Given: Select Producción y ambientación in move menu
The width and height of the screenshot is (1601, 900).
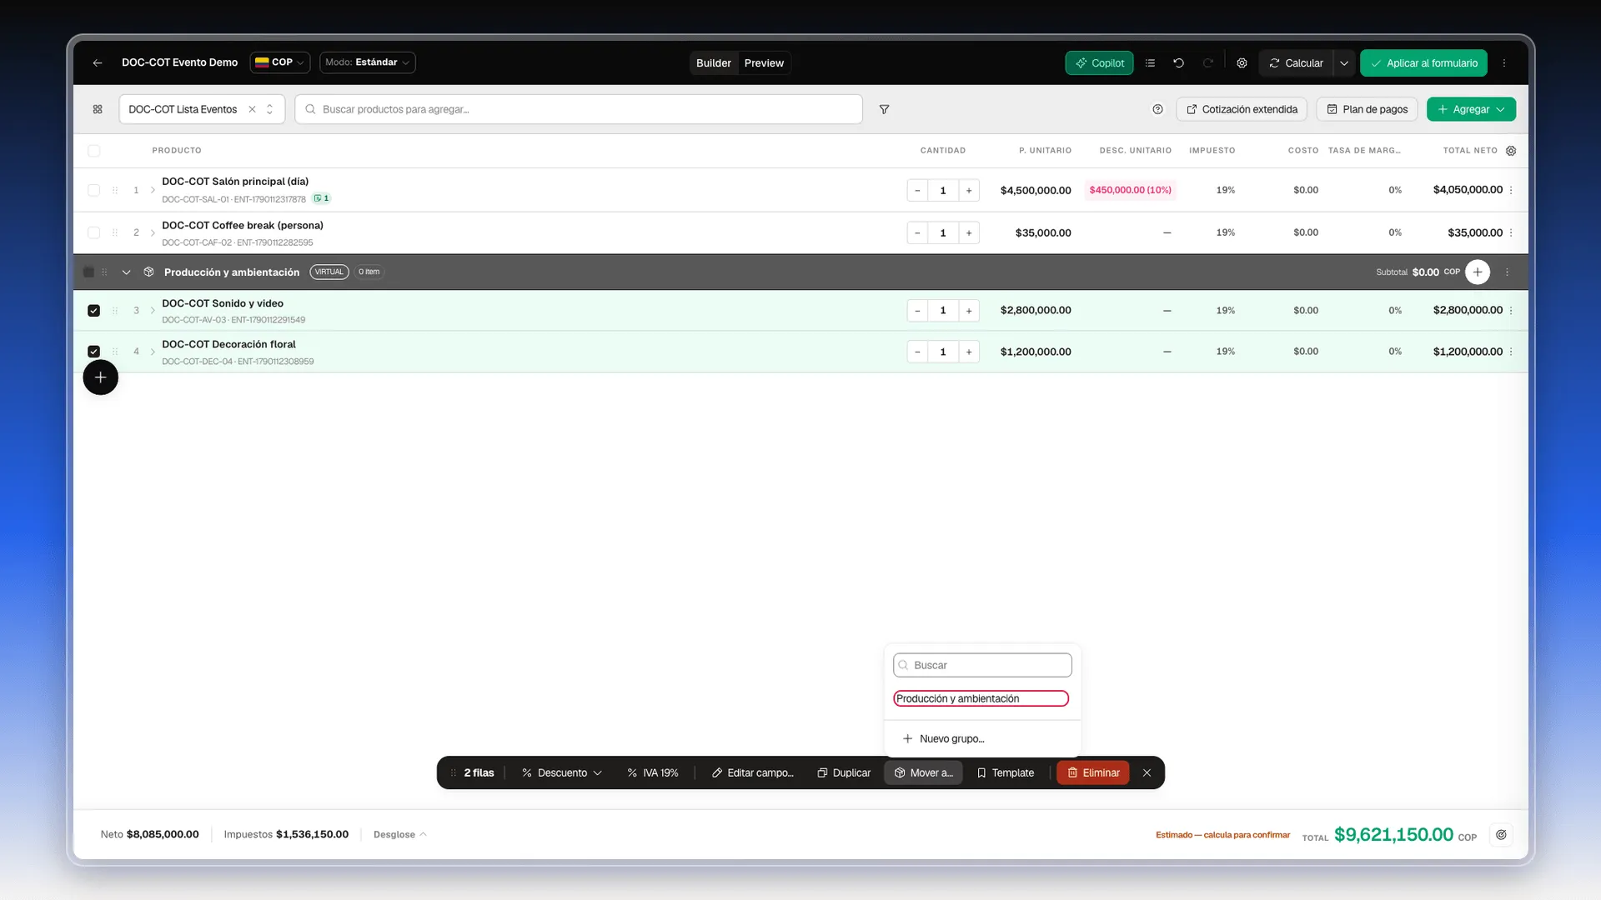Looking at the screenshot, I should pyautogui.click(x=981, y=698).
